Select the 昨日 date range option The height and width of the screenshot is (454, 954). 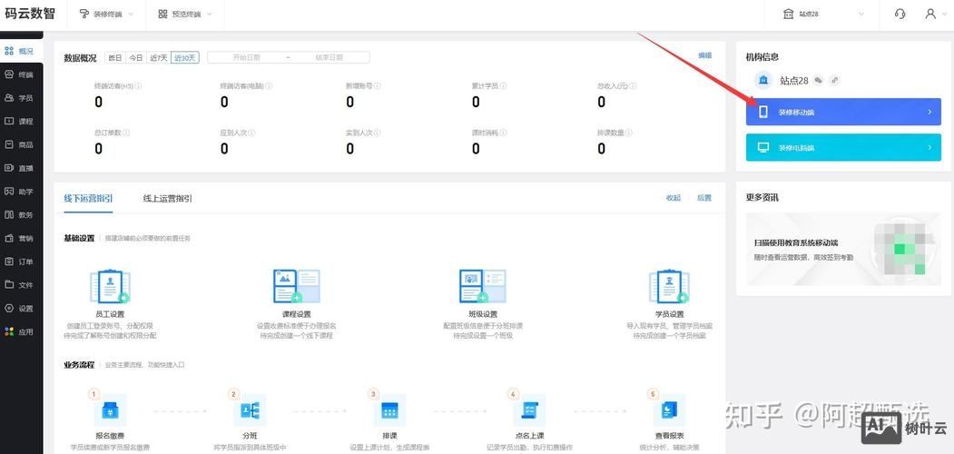coord(115,57)
